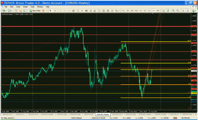Screen dimensions: 198x120
Task: Zoom out of the chart
Action: point(178,11)
